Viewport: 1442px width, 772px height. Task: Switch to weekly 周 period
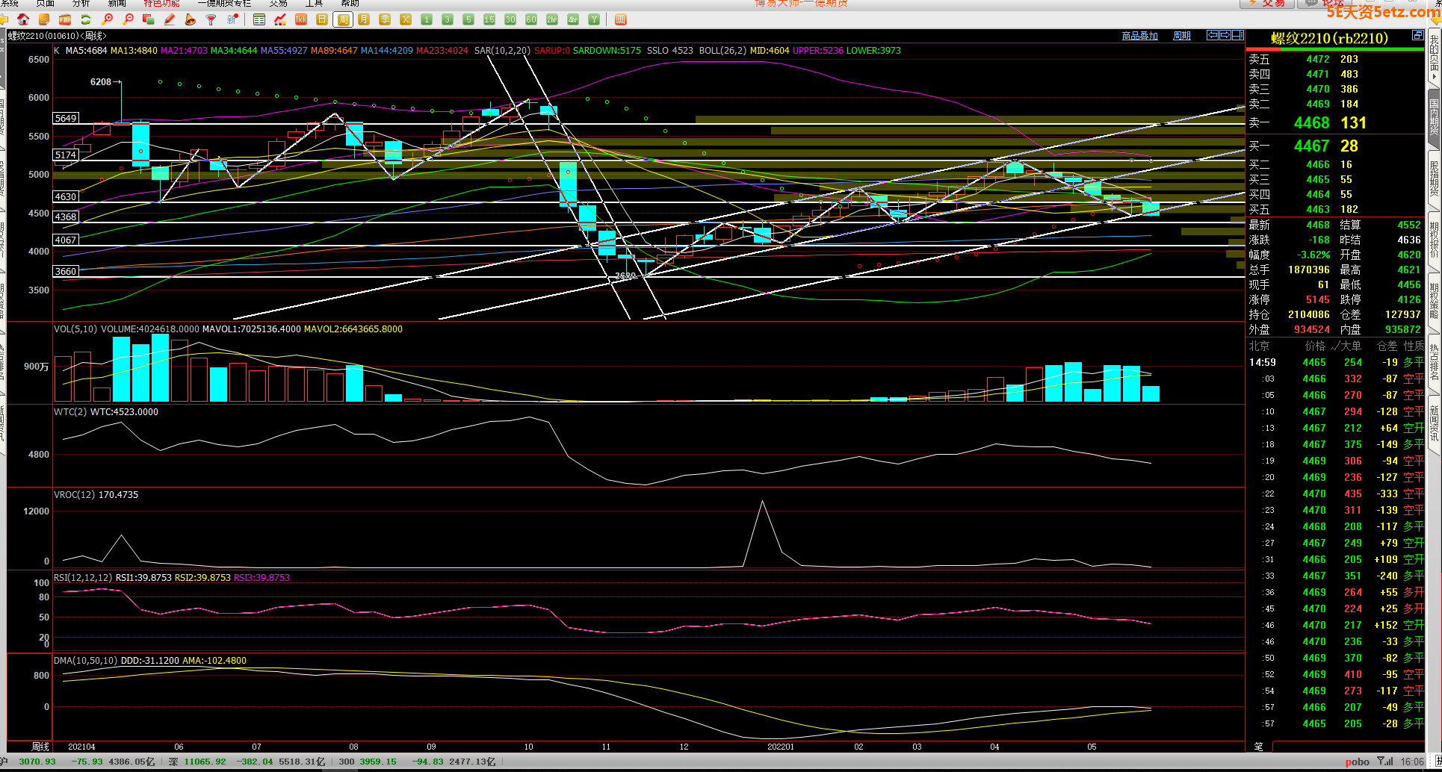[343, 19]
